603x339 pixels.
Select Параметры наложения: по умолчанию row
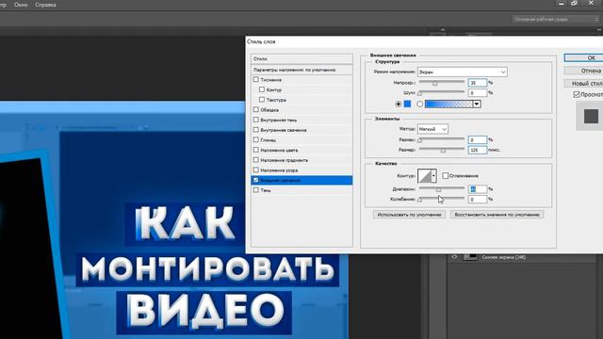pos(301,70)
